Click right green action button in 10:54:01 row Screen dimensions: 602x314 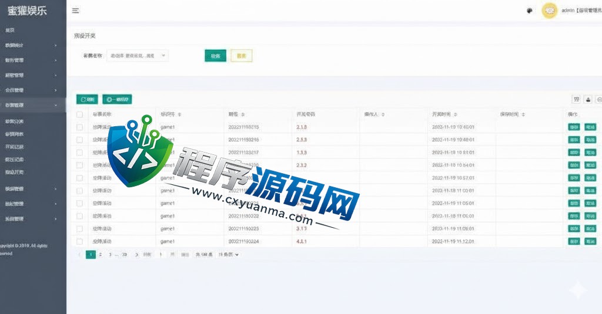pos(590,166)
